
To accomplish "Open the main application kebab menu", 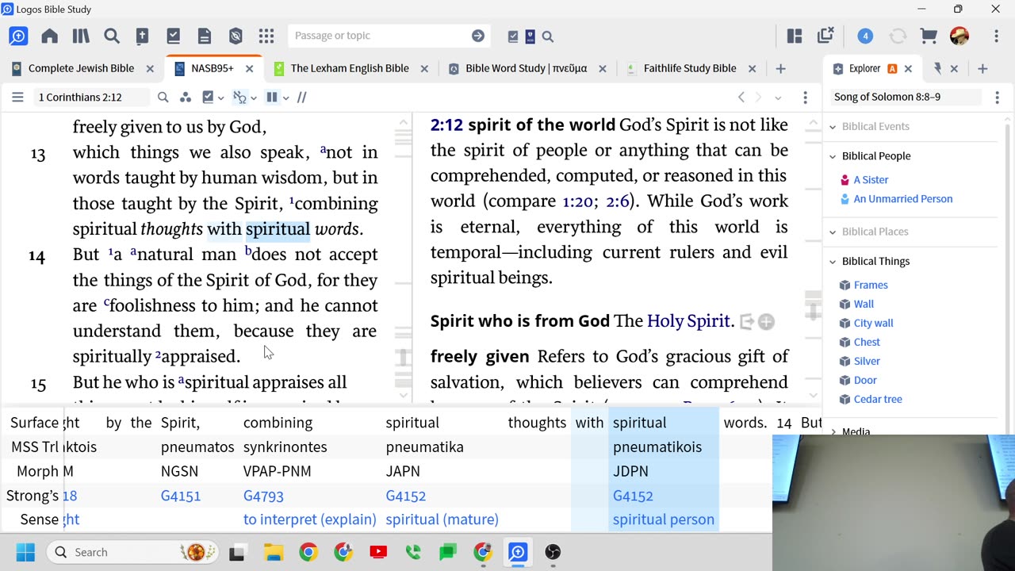I will point(997,36).
